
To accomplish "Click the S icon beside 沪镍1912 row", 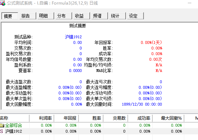I will (x=2, y=131).
